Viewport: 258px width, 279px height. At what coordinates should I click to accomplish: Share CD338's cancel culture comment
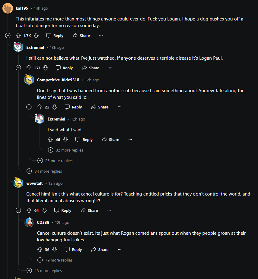pos(100,249)
